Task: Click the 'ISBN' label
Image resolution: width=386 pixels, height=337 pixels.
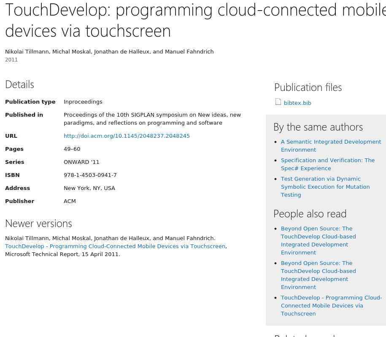Action: [12, 175]
